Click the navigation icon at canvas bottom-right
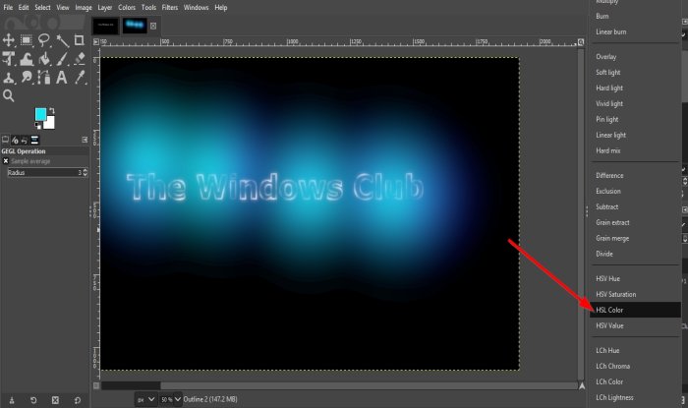688x408 pixels. [582, 386]
